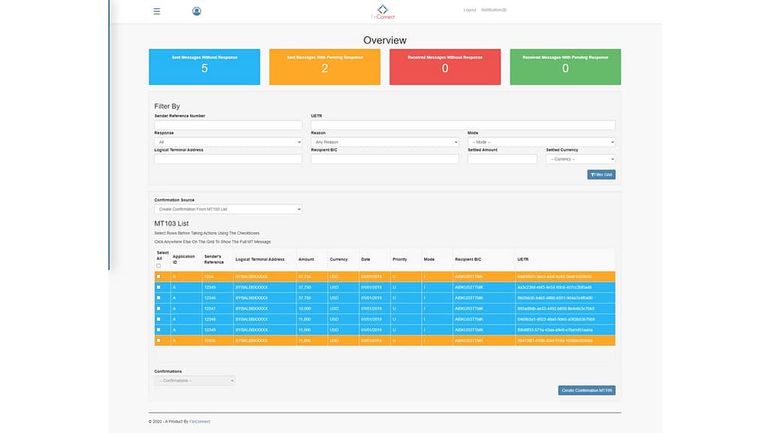Open the Confirmations dropdown
The height and width of the screenshot is (433, 770).
coord(195,380)
